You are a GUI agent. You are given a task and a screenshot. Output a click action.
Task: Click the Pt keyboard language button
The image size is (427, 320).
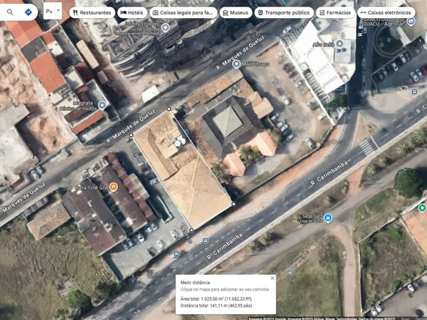pos(49,11)
